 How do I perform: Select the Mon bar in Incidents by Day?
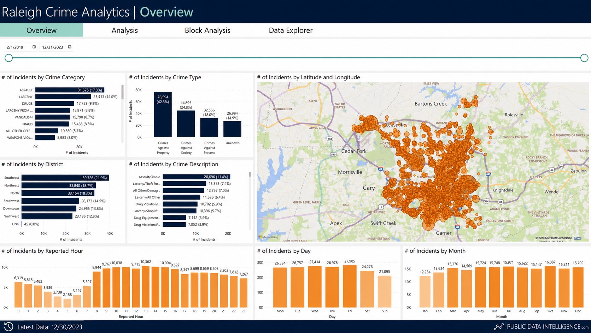(280, 287)
